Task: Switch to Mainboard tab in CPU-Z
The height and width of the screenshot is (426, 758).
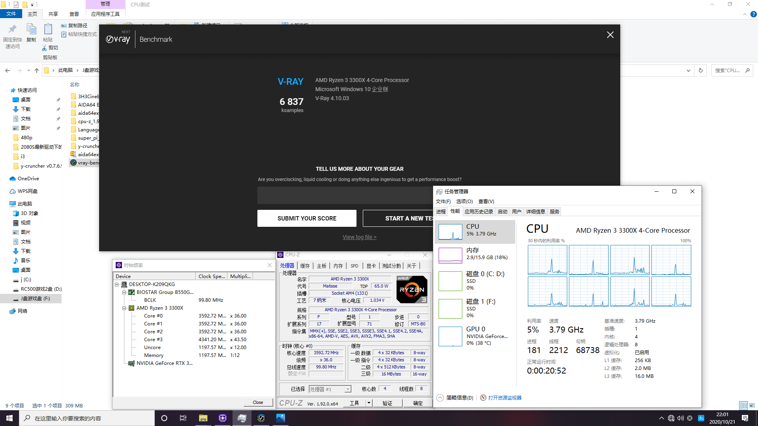Action: 322,266
